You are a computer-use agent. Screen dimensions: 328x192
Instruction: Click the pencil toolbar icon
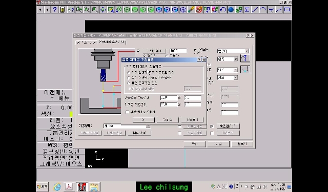point(191,10)
